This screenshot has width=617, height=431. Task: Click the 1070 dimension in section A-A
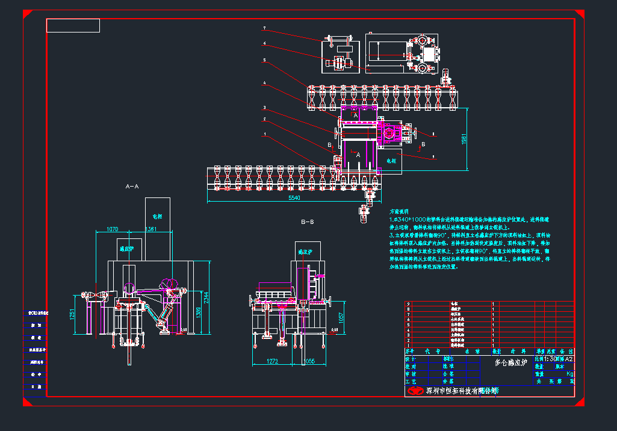click(x=112, y=229)
